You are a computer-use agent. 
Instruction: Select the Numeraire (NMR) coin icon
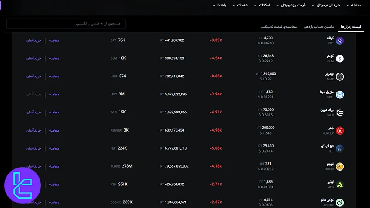tap(340, 76)
